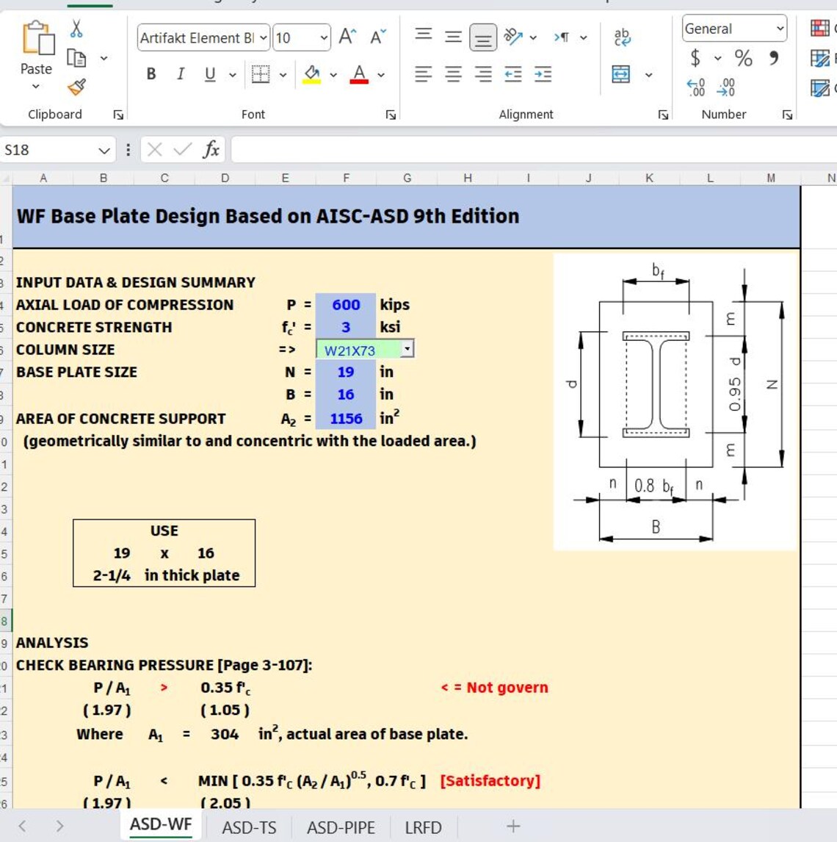Top align cell contents

tap(424, 36)
